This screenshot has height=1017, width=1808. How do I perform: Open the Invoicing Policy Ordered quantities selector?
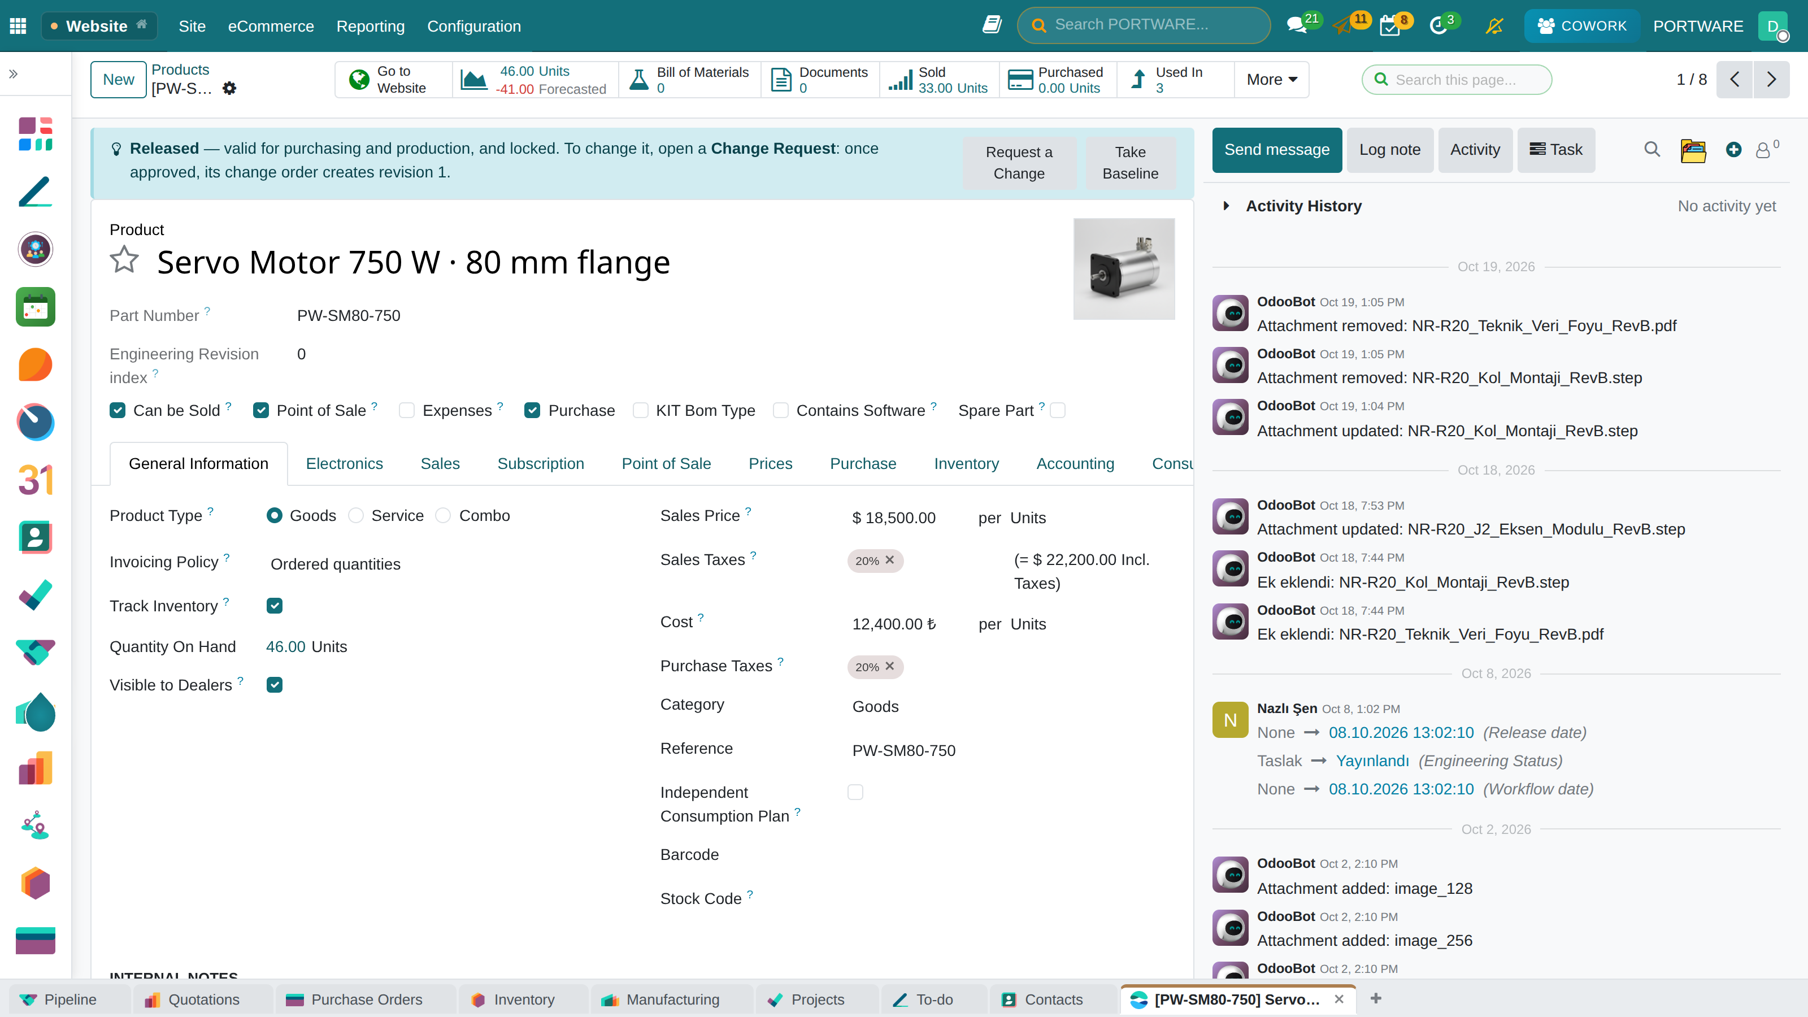click(x=336, y=564)
